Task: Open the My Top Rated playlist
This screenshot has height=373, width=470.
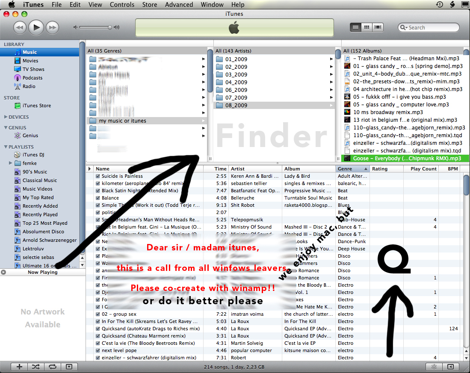Action: tap(38, 197)
